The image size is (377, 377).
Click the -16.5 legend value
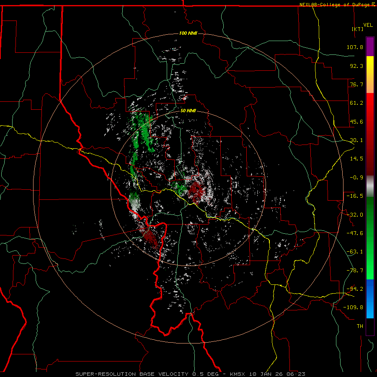[x=355, y=196]
